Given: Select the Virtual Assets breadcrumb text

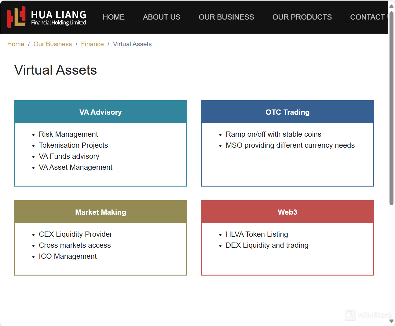Looking at the screenshot, I should pos(132,44).
